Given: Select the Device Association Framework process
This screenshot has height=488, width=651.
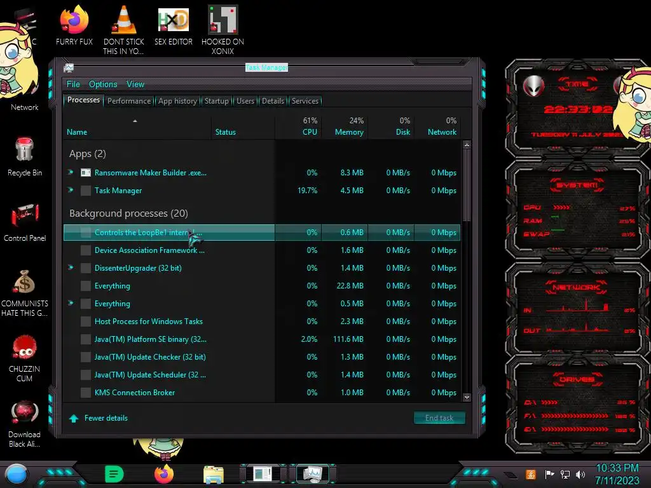Looking at the screenshot, I should tap(262, 250).
